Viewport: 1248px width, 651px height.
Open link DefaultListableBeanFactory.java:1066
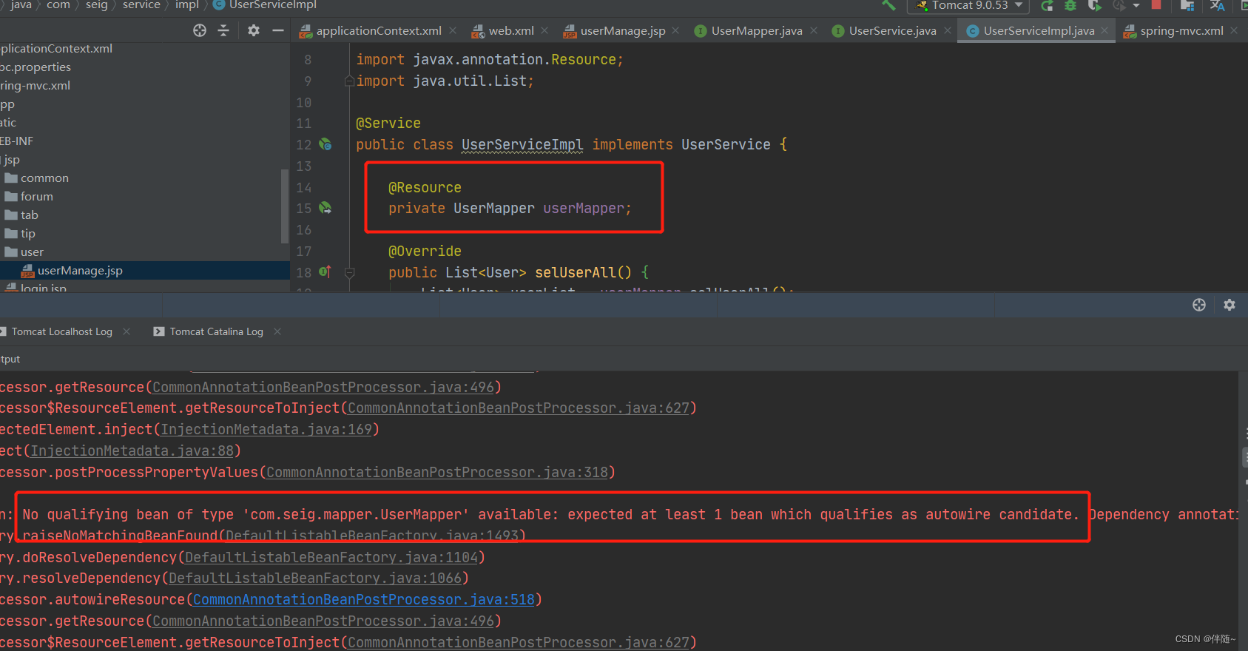pos(315,578)
